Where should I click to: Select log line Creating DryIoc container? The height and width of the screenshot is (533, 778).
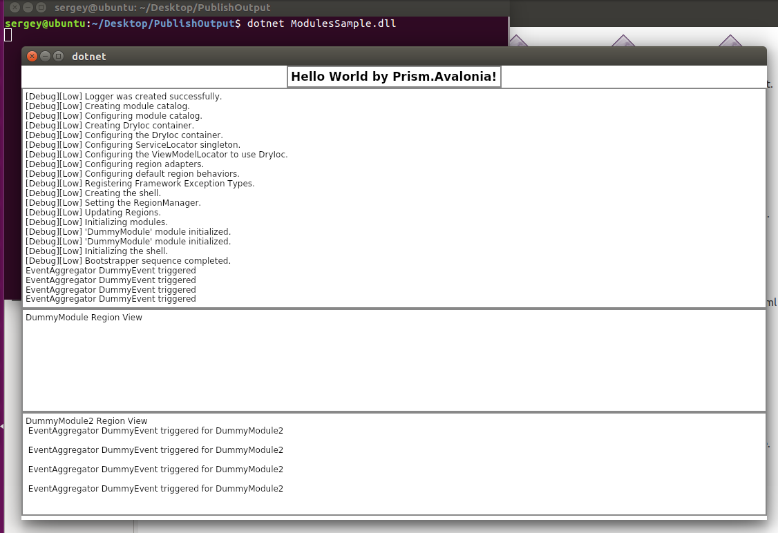click(110, 126)
